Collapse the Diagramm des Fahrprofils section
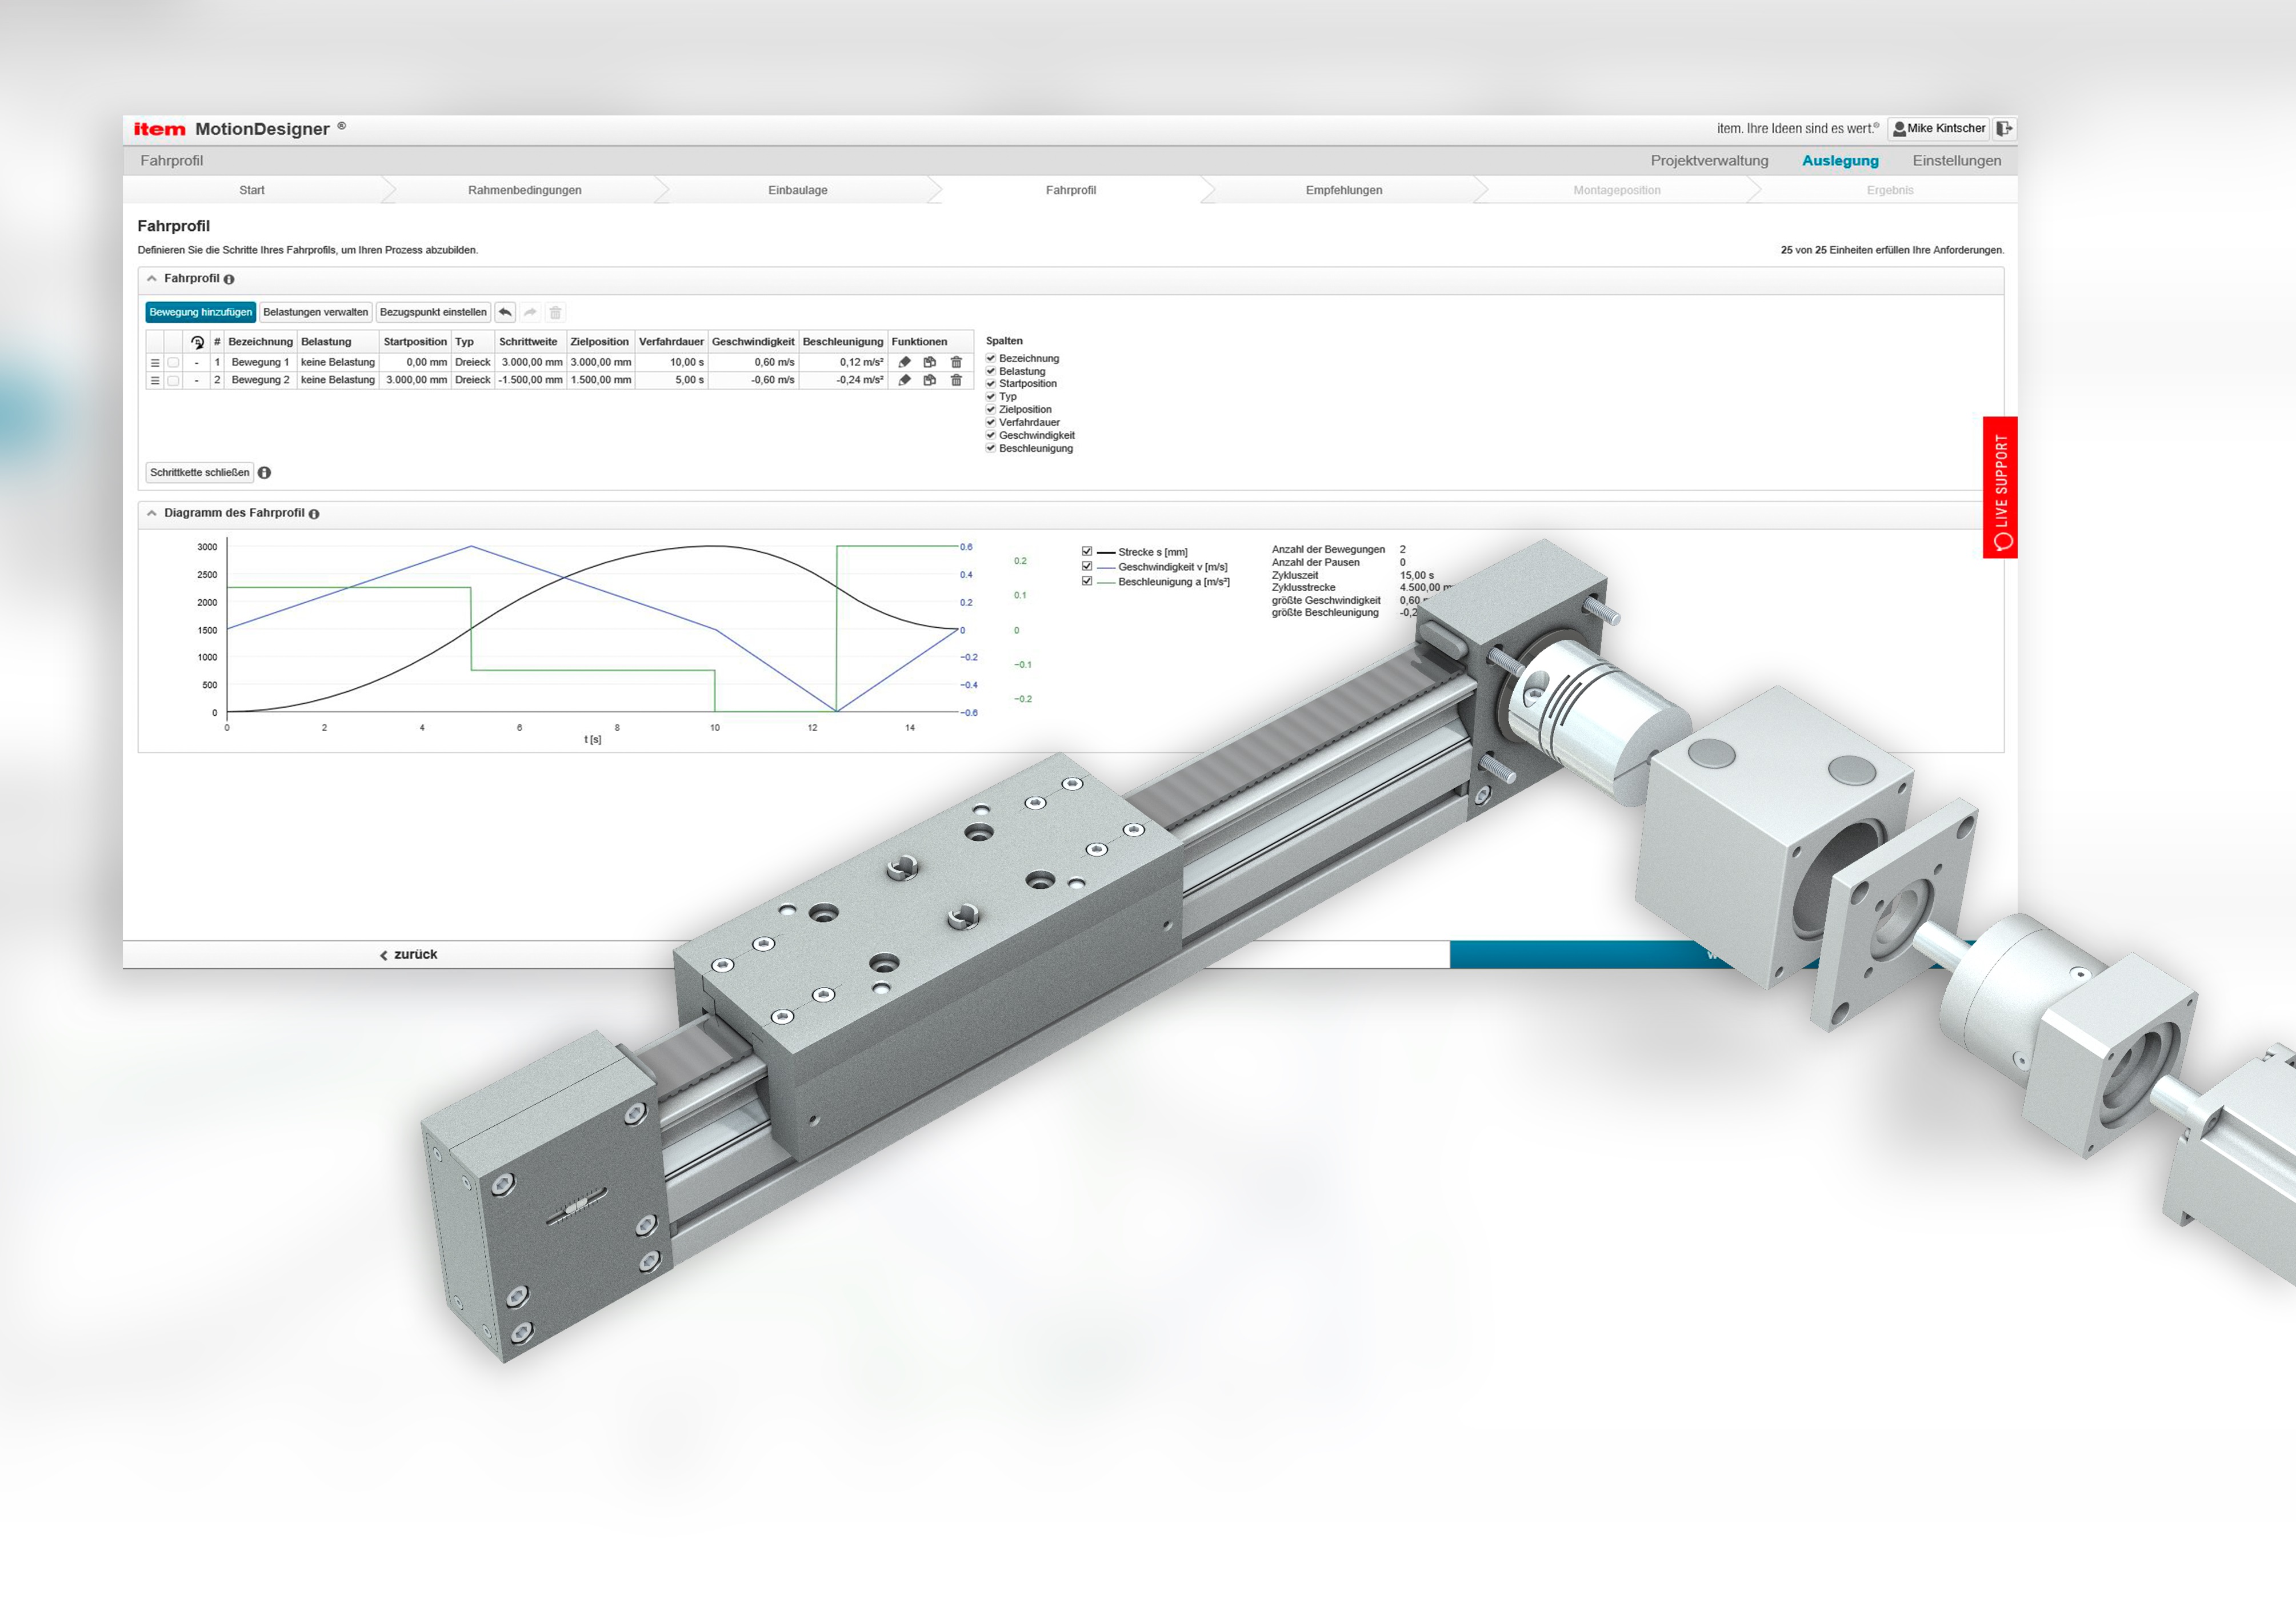 (152, 513)
